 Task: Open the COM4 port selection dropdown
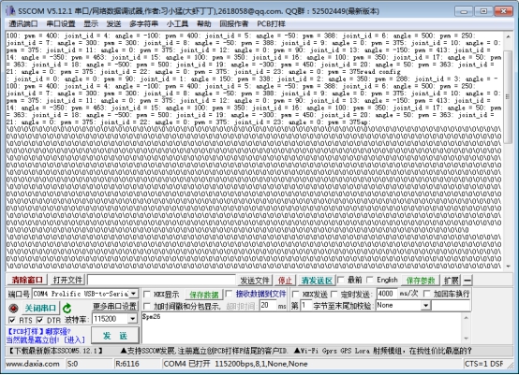coord(133,294)
